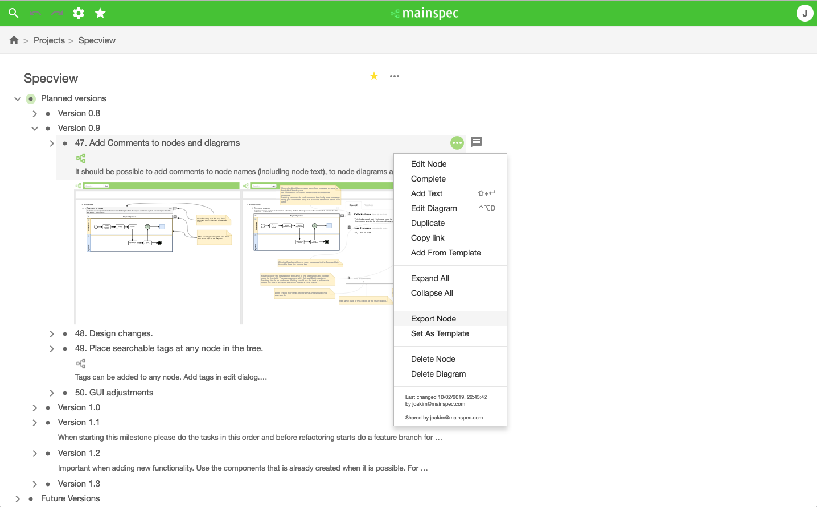Click green more-actions button on node 47

click(x=457, y=143)
